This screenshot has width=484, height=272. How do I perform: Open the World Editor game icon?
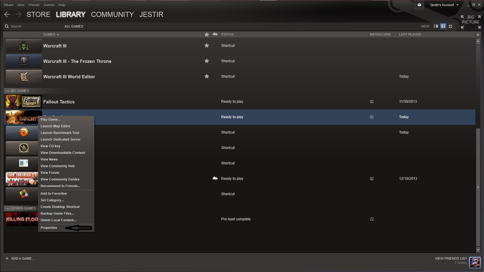(24, 76)
